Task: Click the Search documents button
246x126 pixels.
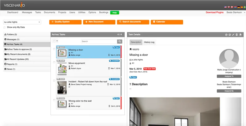Action: coord(133,22)
